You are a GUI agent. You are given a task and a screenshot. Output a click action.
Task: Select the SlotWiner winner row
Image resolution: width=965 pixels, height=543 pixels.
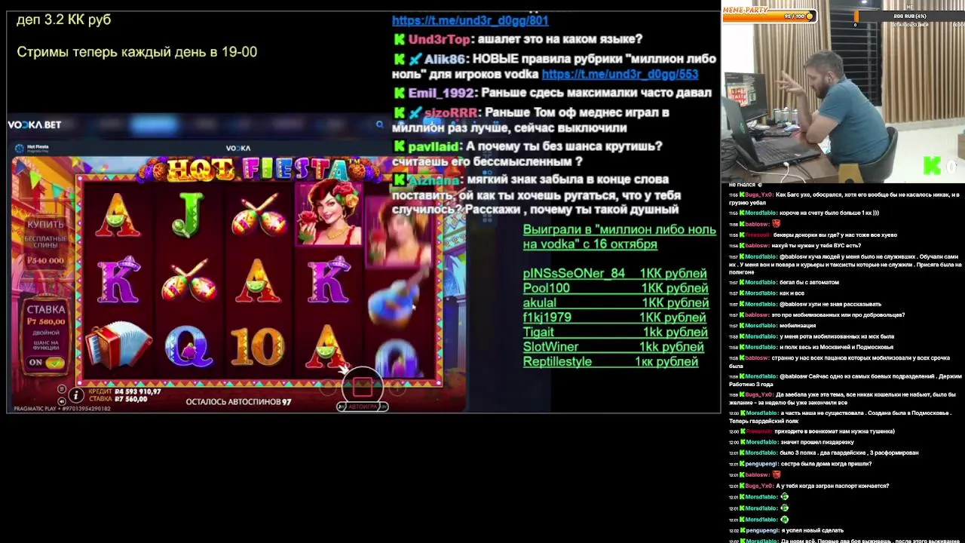[614, 347]
